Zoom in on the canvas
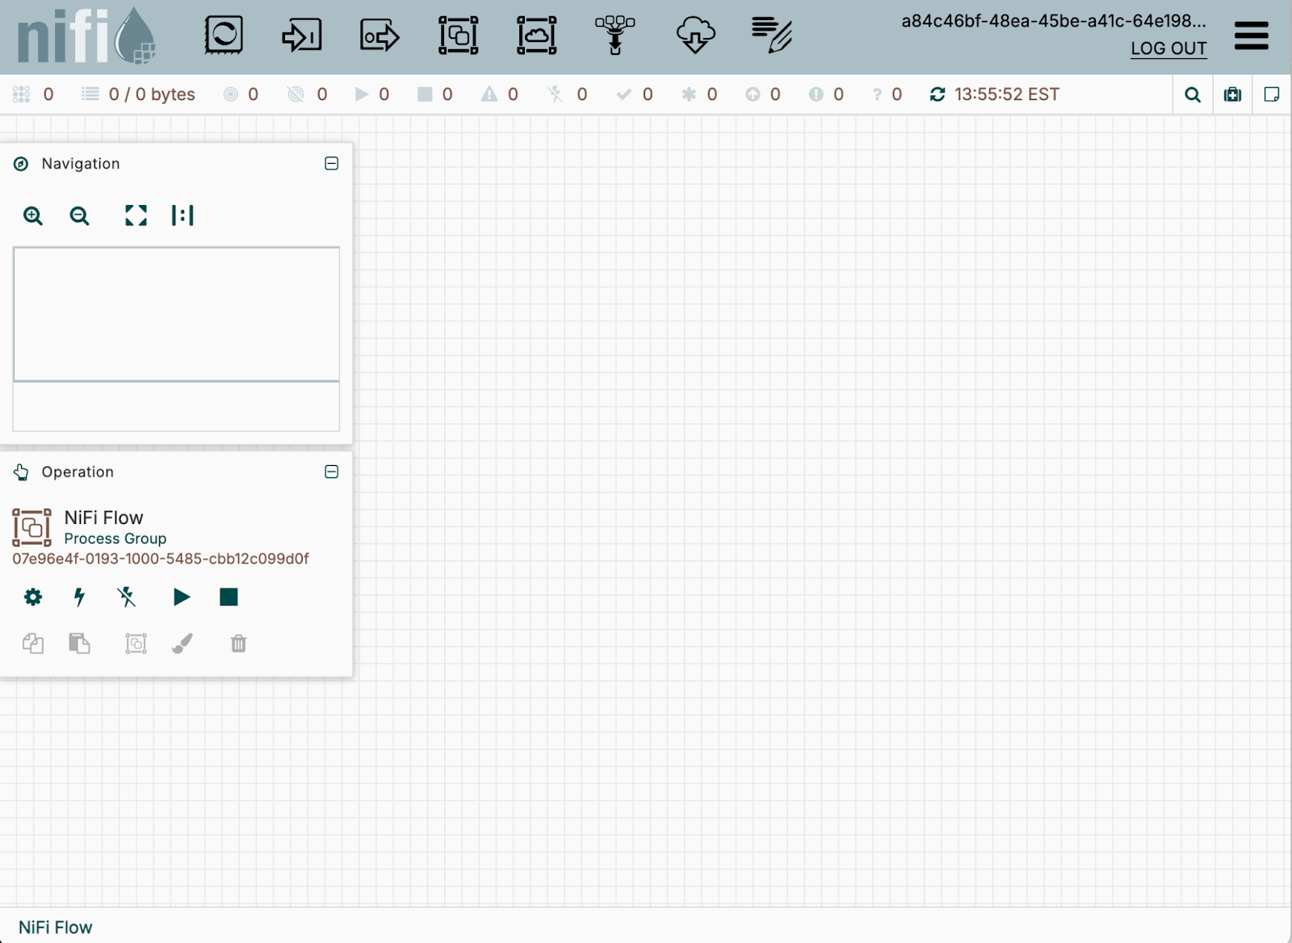1292x943 pixels. point(33,216)
